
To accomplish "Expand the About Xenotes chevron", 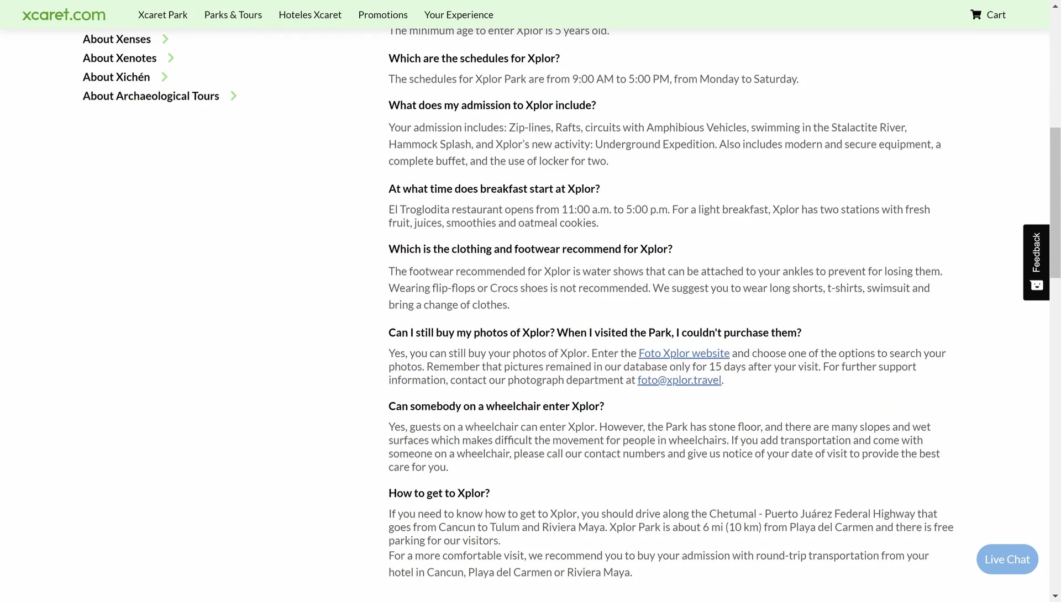I will 171,58.
